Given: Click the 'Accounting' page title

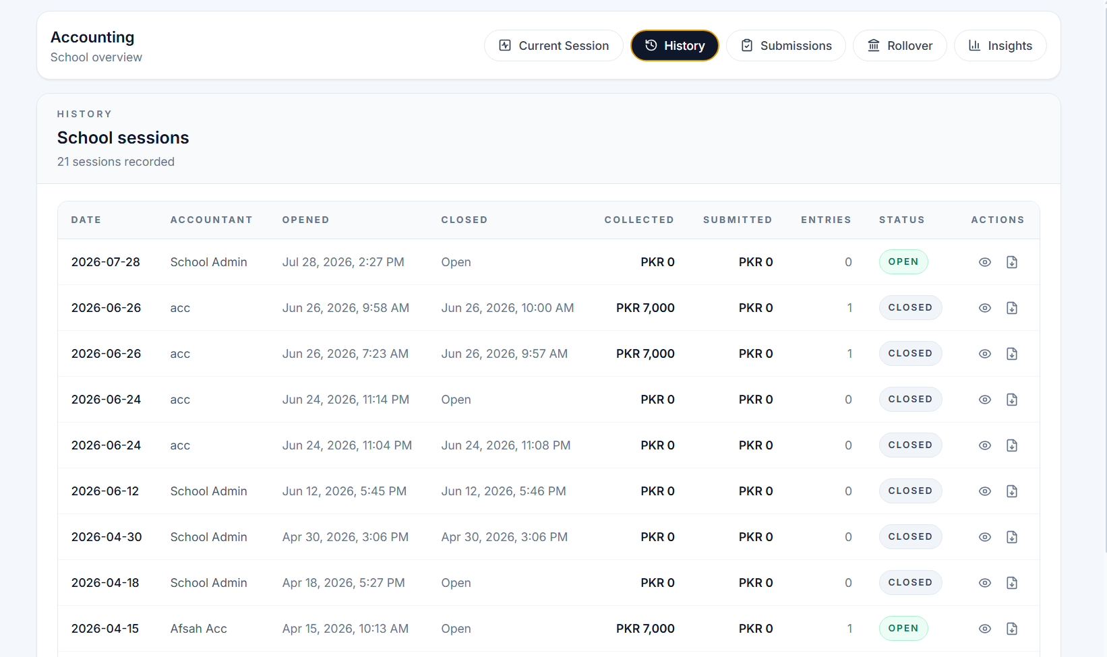Looking at the screenshot, I should 92,37.
